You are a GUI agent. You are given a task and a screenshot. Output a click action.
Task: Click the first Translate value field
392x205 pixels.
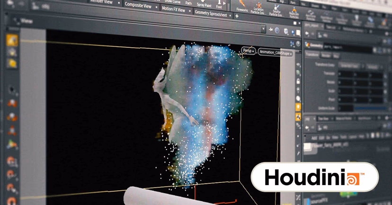pos(346,74)
